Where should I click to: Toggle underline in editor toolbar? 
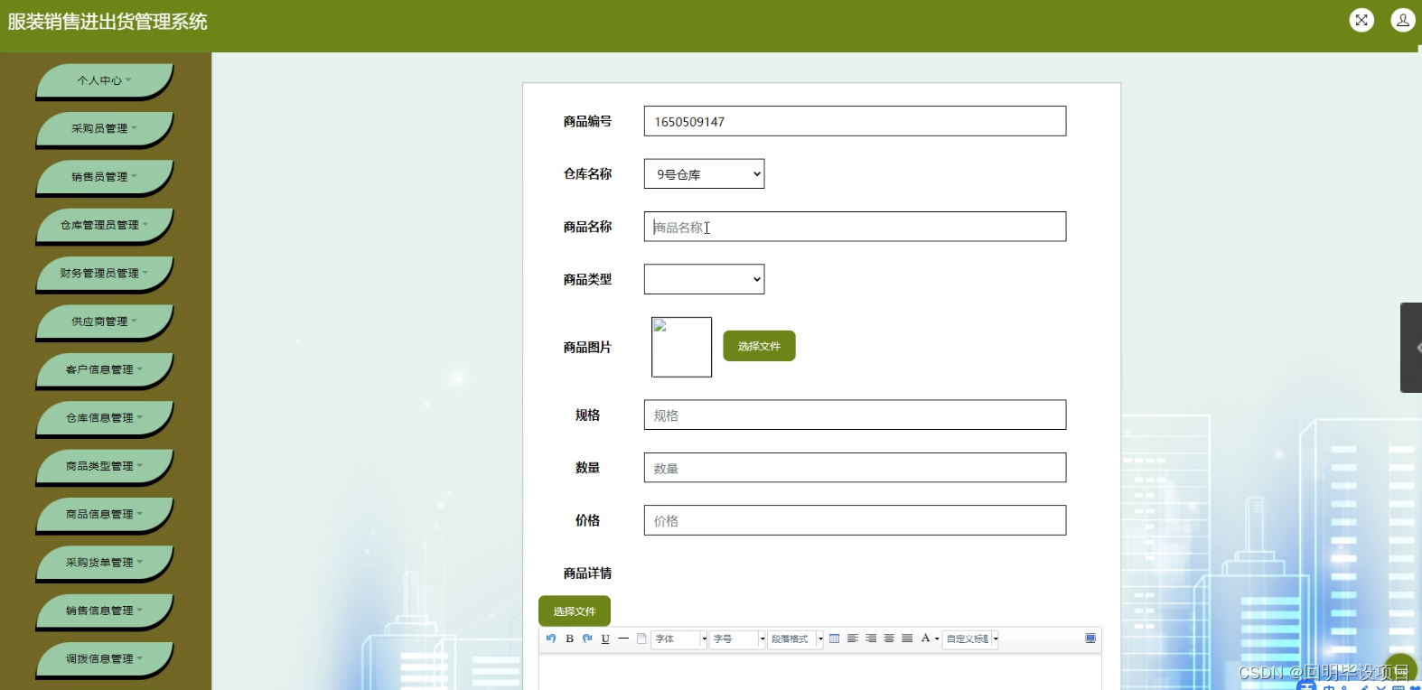click(605, 639)
